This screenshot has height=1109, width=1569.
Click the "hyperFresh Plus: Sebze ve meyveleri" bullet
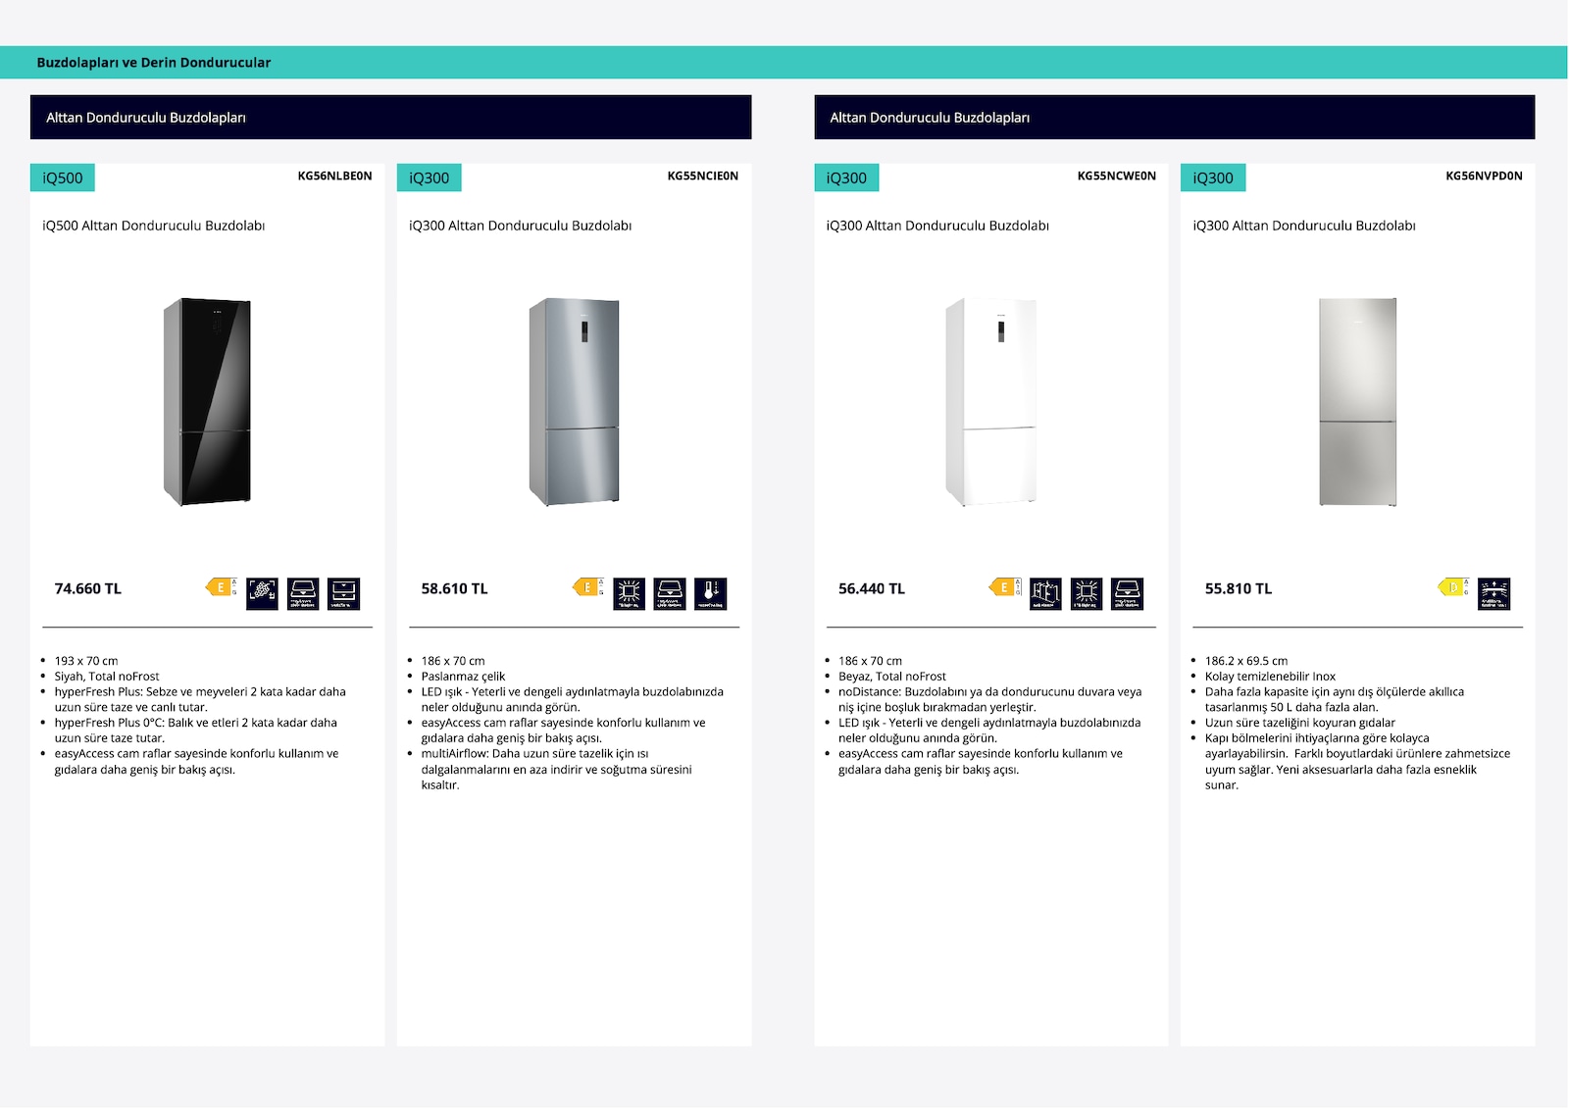click(x=200, y=699)
